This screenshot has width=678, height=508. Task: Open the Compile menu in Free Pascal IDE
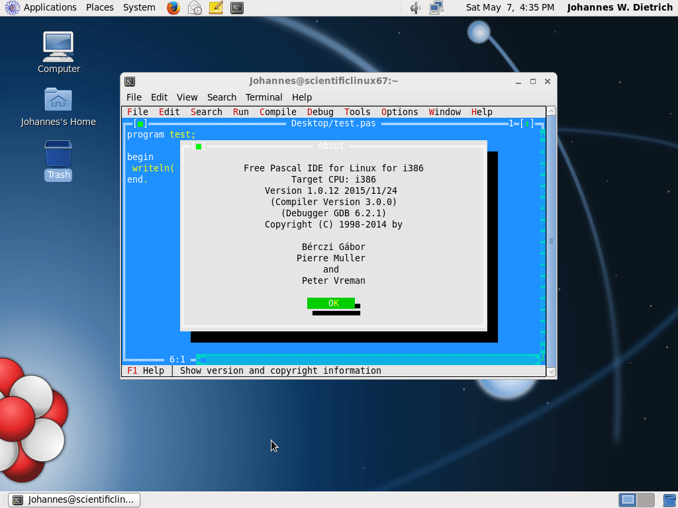(278, 112)
